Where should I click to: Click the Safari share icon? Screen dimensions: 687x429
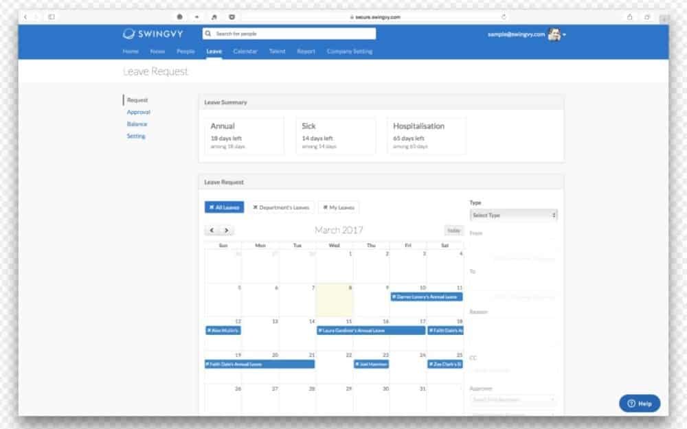629,16
